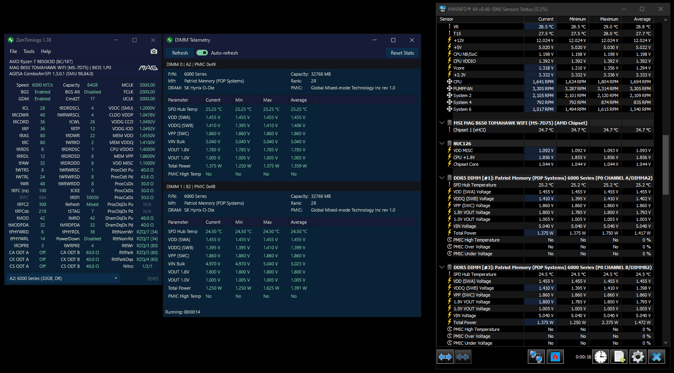The width and height of the screenshot is (674, 373).
Task: Click the fan icon beside System 4
Action: click(450, 102)
